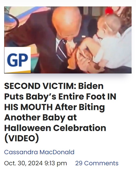The height and width of the screenshot is (172, 136).
Task: Open the 'SECOND VICTIM' article headline
Action: [60, 112]
